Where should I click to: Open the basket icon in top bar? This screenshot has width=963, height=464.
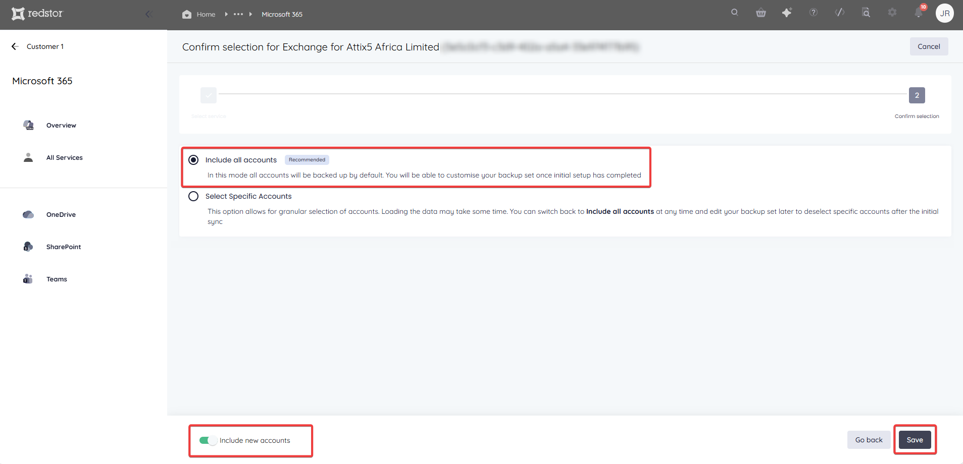[x=761, y=13]
